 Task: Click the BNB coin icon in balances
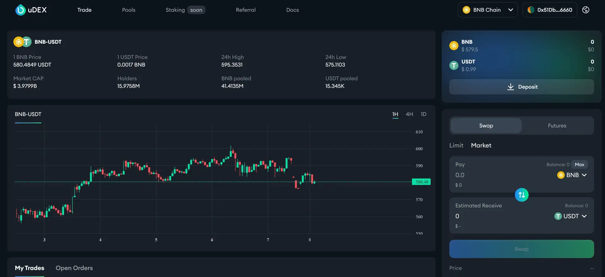click(x=454, y=46)
